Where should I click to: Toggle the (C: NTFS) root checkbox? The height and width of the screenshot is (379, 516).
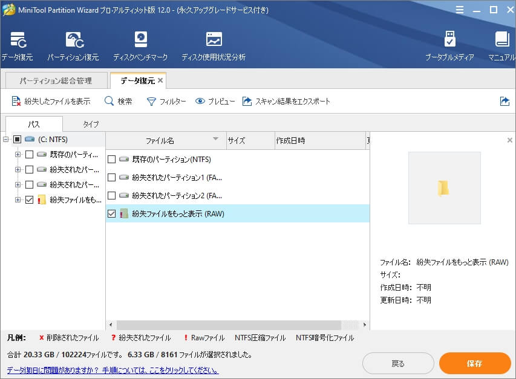[18, 140]
